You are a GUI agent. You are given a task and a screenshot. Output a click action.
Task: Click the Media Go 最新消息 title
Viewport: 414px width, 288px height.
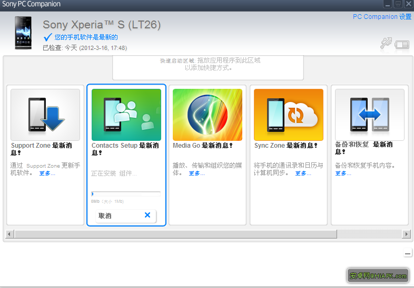tap(202, 146)
